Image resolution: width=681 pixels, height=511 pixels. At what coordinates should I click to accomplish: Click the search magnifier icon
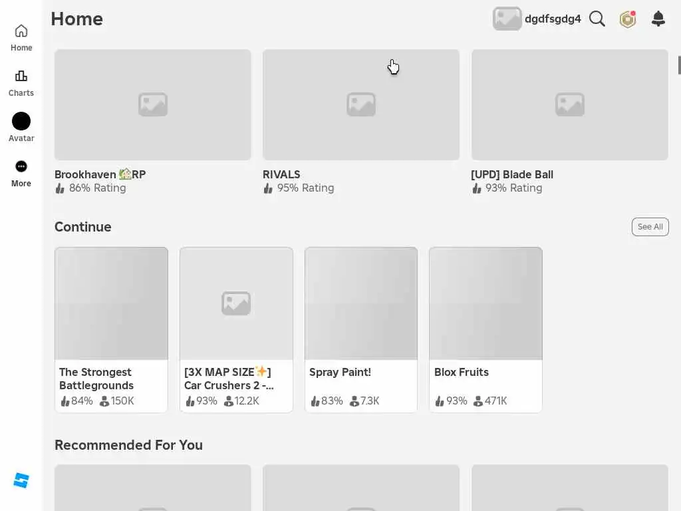(597, 19)
